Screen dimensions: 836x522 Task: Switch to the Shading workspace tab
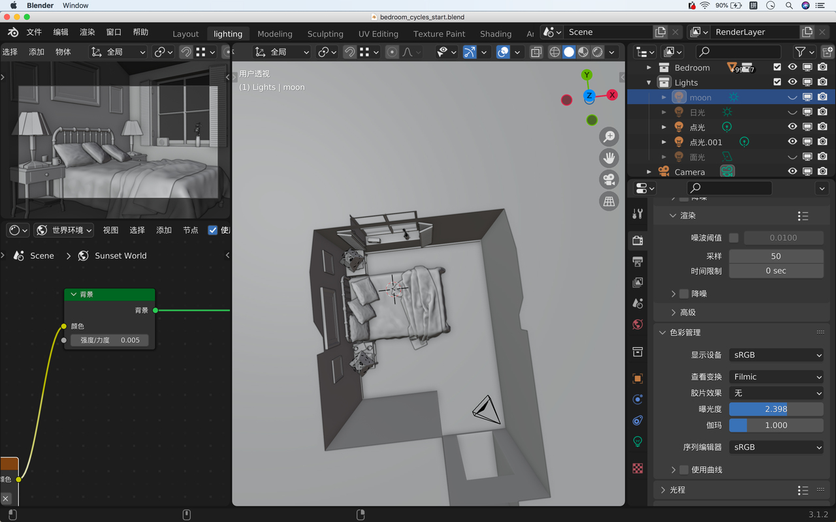496,34
